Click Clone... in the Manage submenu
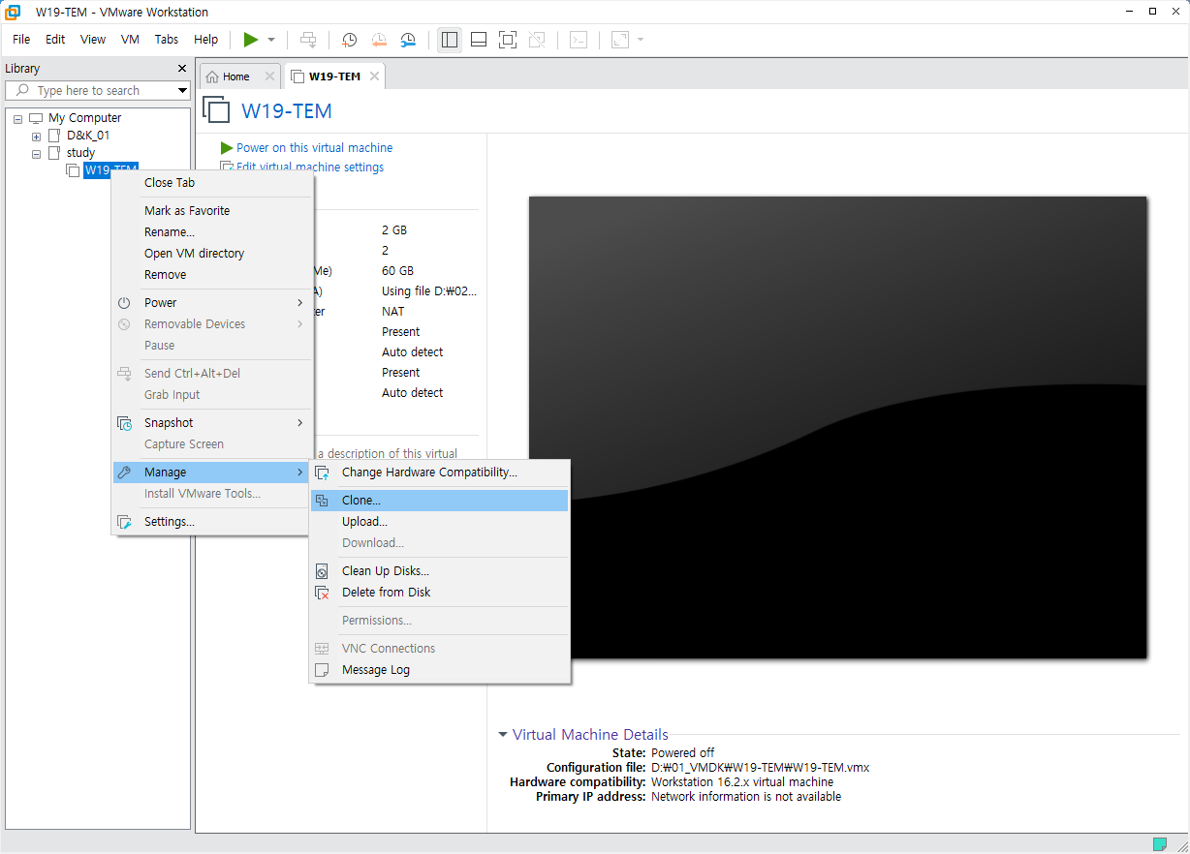This screenshot has width=1190, height=854. [439, 501]
